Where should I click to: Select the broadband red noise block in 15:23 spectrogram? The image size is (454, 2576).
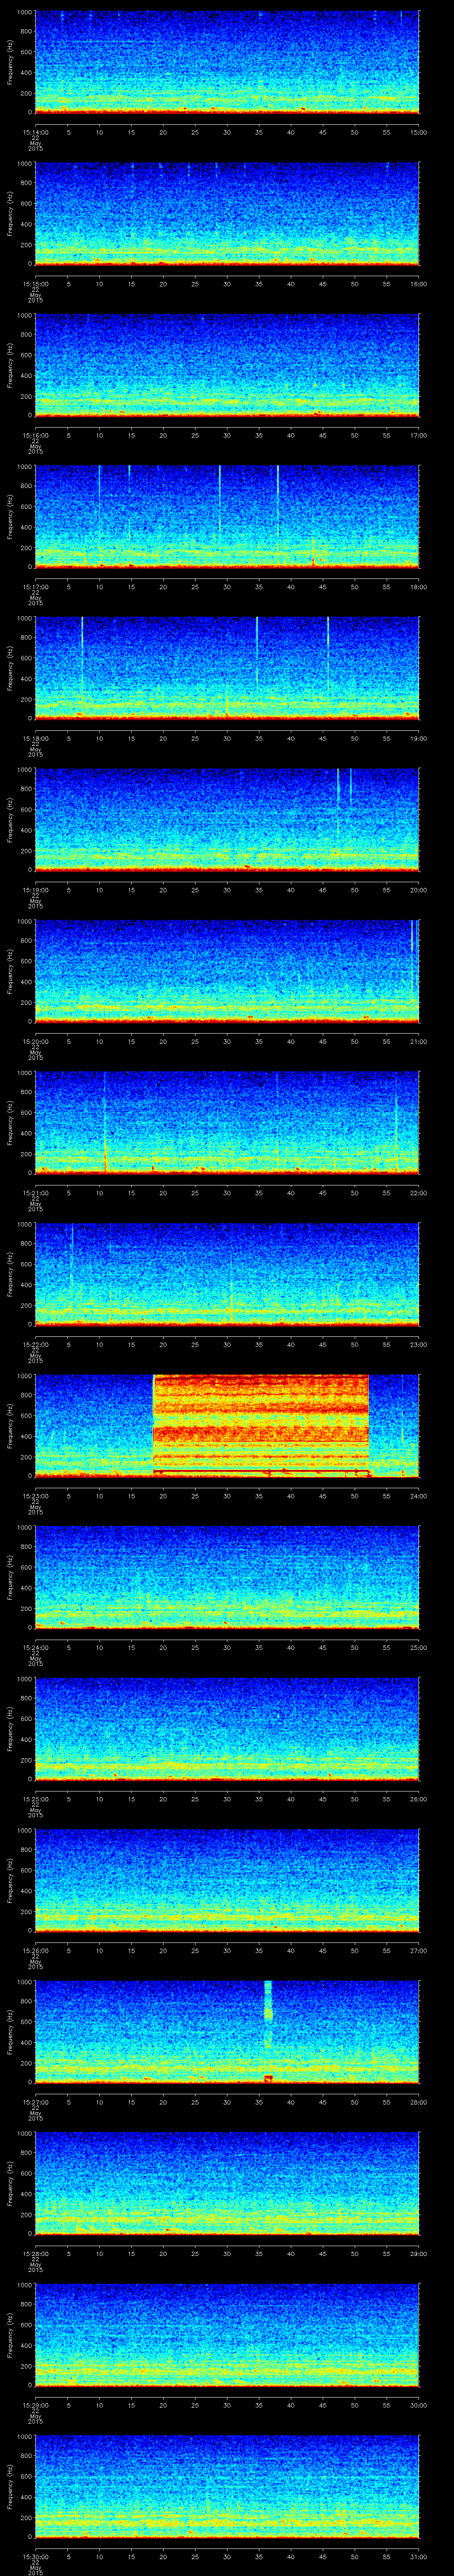click(260, 1426)
